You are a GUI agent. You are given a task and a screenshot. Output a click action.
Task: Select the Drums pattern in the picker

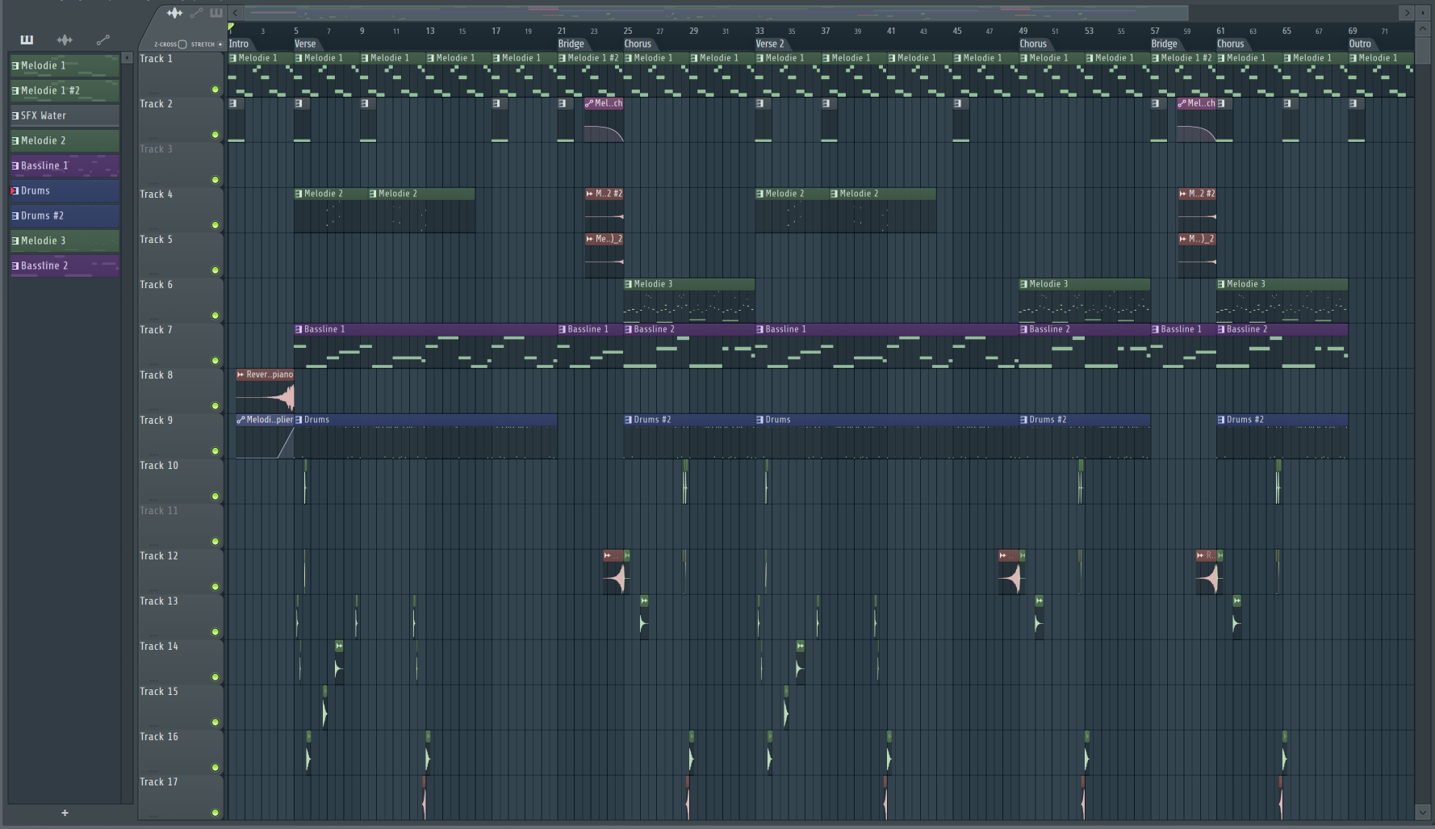(x=65, y=191)
